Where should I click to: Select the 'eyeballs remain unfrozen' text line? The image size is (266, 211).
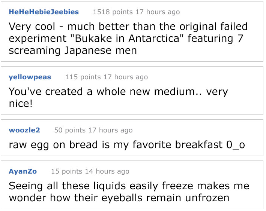point(119,198)
